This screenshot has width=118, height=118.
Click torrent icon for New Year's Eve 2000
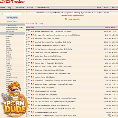[x=32, y=74]
